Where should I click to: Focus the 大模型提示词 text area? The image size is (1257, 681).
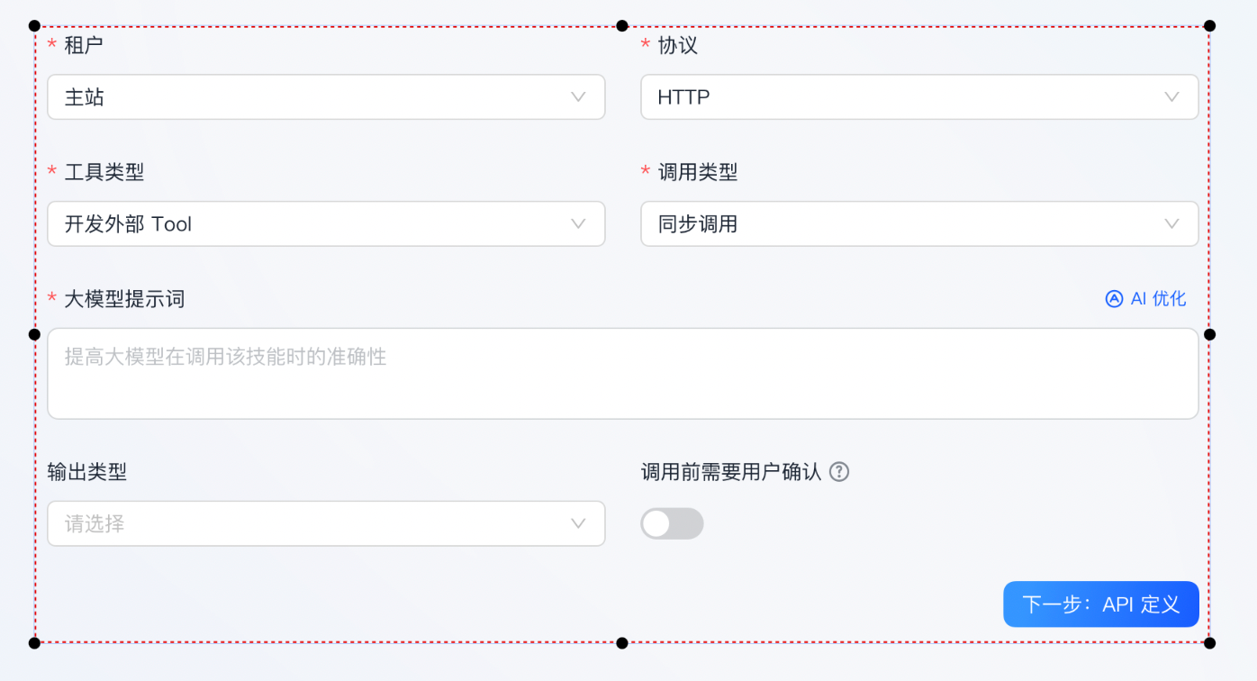click(622, 373)
